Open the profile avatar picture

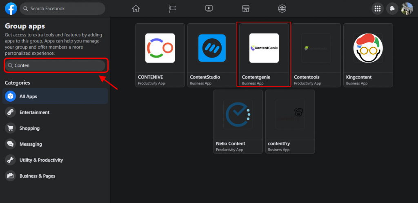point(407,9)
